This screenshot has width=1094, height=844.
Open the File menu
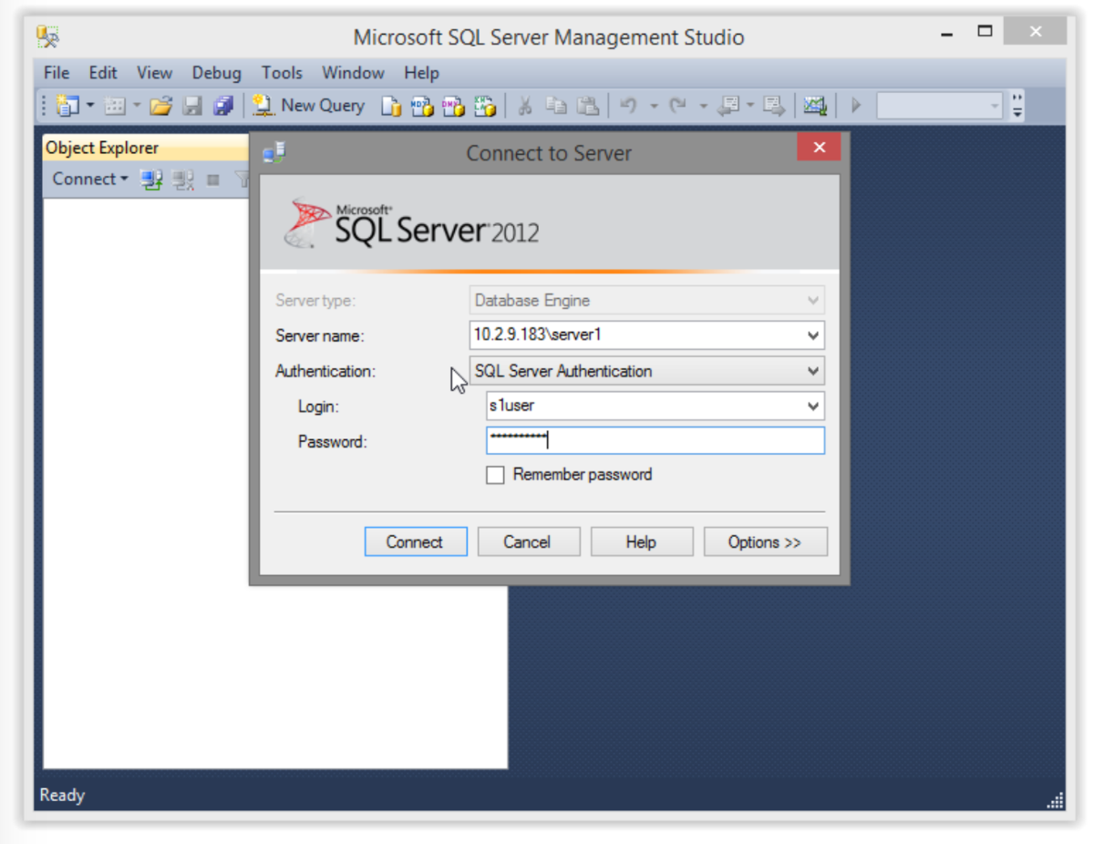pyautogui.click(x=57, y=73)
